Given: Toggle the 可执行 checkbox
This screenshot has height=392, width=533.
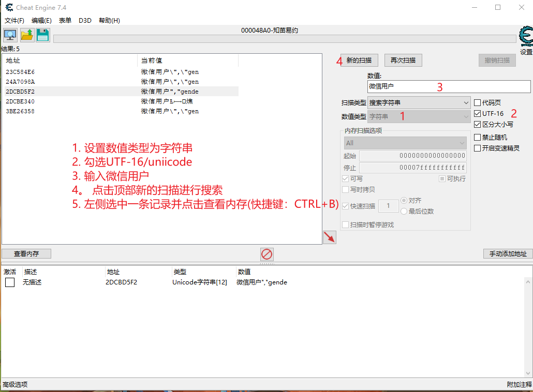Looking at the screenshot, I should click(442, 179).
